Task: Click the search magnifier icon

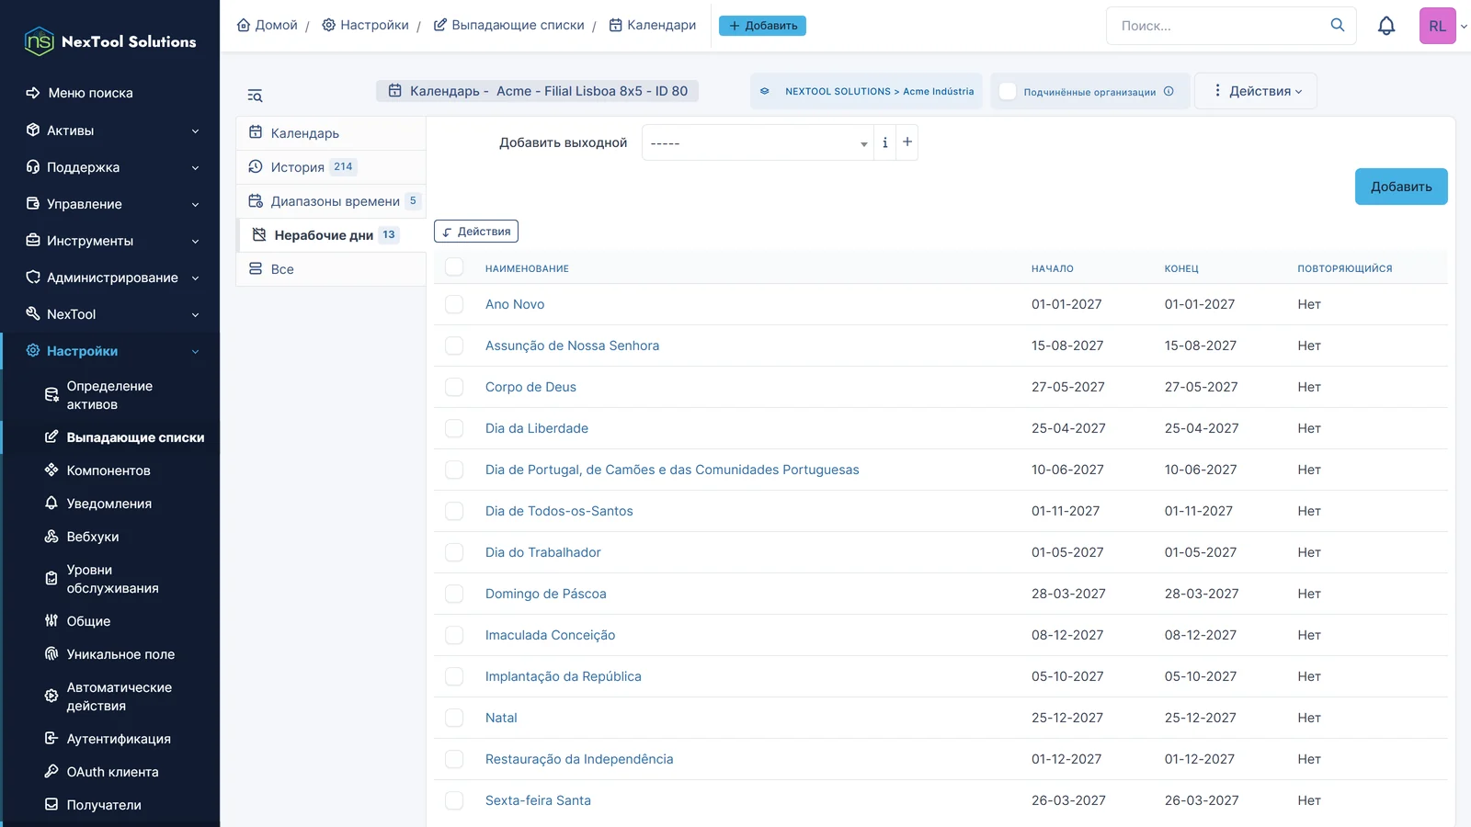Action: (x=1338, y=25)
